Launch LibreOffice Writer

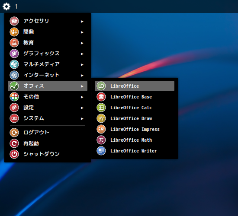pos(135,151)
